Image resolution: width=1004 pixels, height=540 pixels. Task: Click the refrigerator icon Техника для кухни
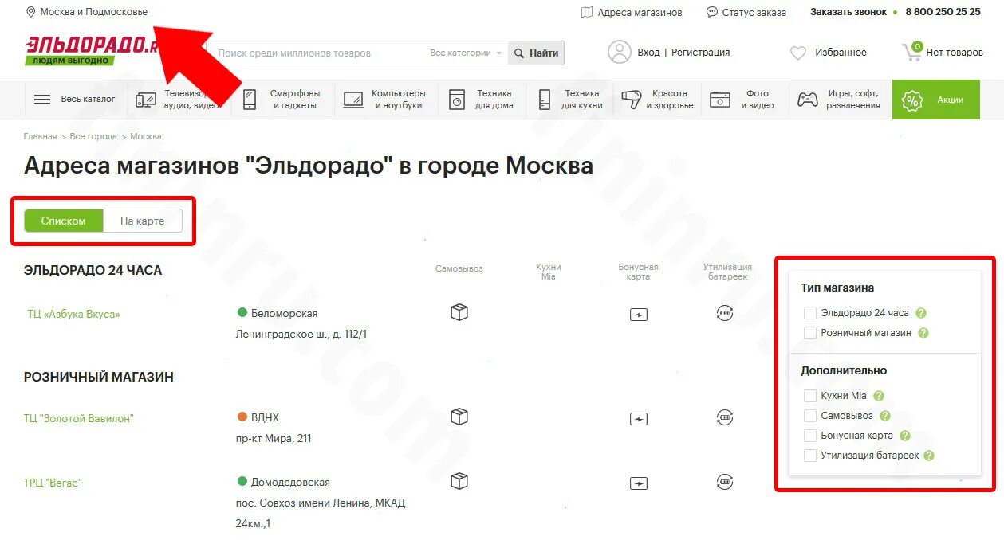click(x=545, y=100)
